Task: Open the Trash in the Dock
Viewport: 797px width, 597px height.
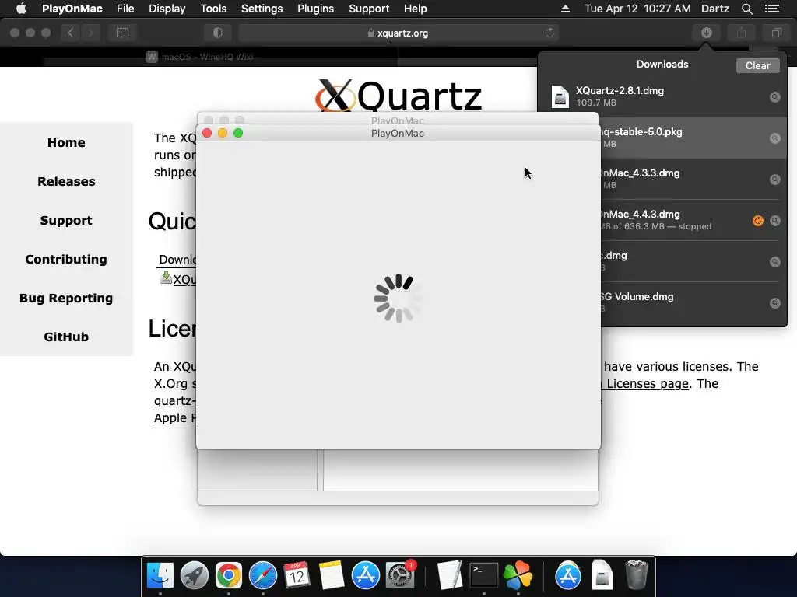Action: pos(637,574)
